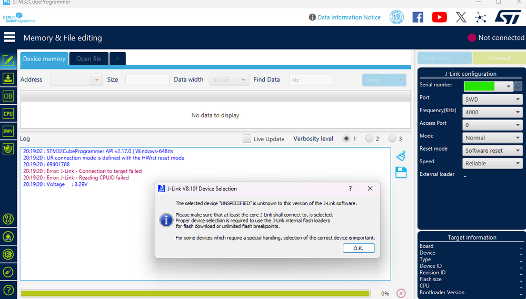Open ST X (Twitter) icon
Image resolution: width=526 pixels, height=299 pixels.
(461, 17)
